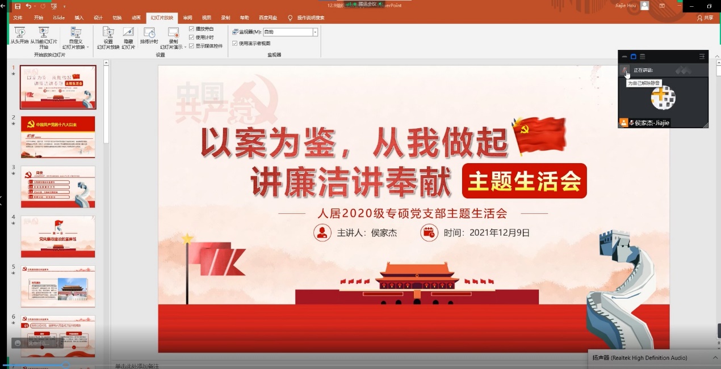721x369 pixels.
Task: Select slide 4 thumbnail in panel
Action: point(58,236)
